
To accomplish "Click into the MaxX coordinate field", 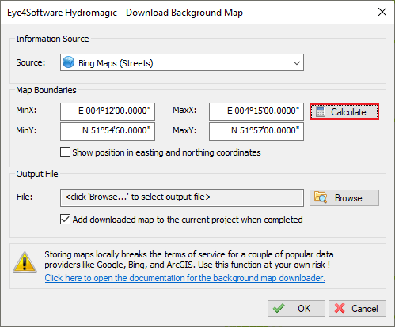I will coord(256,111).
